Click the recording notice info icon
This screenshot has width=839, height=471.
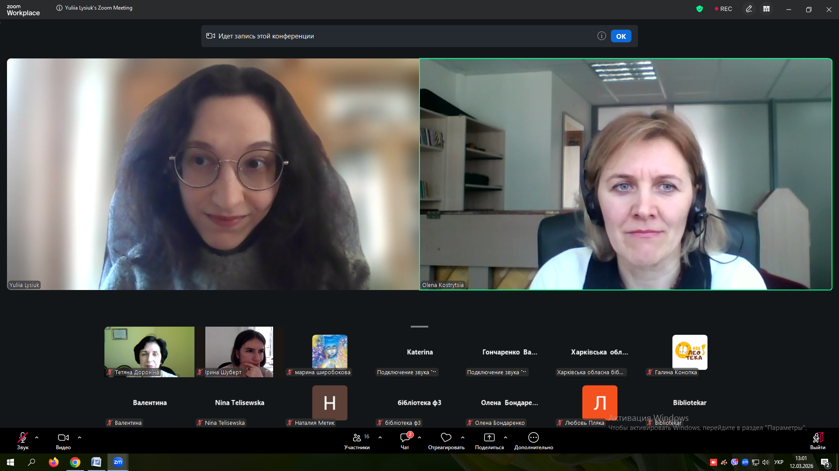602,36
